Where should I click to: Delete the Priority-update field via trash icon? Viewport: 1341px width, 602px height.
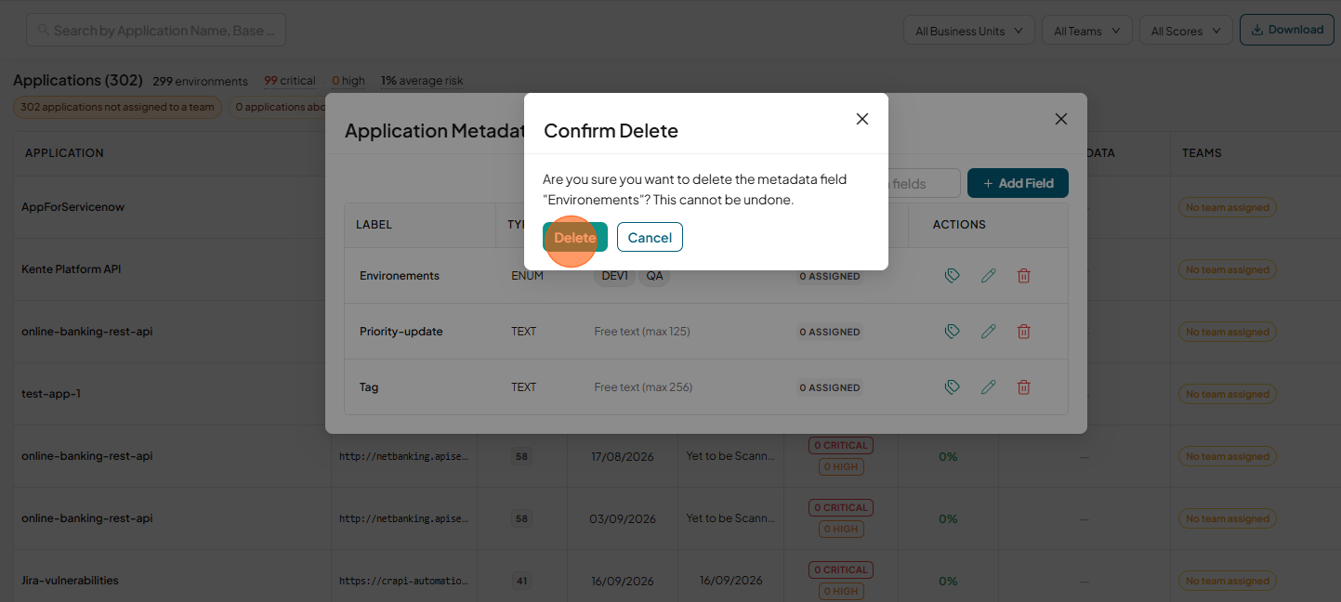coord(1023,332)
